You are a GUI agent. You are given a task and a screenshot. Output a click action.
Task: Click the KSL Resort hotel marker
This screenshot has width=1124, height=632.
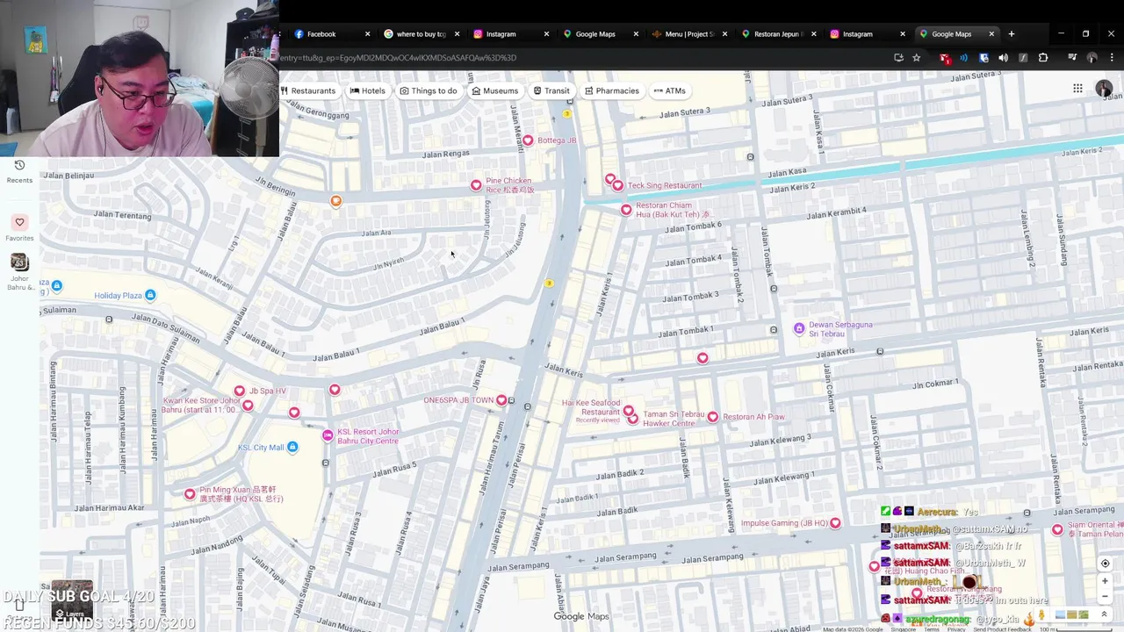point(328,435)
